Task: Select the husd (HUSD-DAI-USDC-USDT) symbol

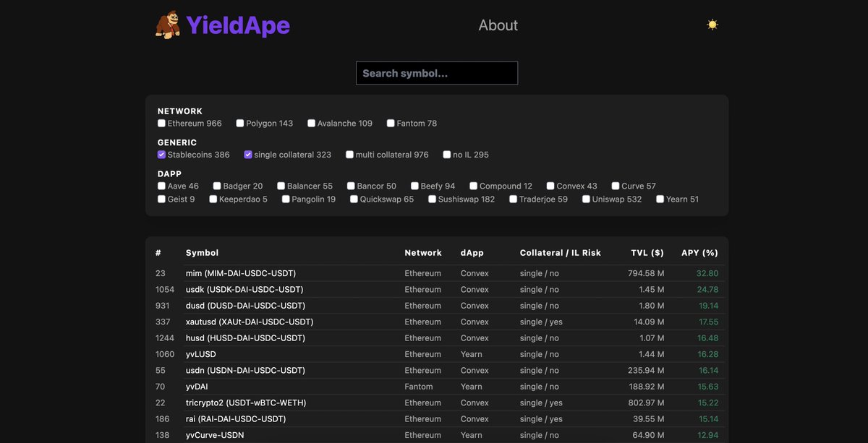Action: tap(245, 338)
